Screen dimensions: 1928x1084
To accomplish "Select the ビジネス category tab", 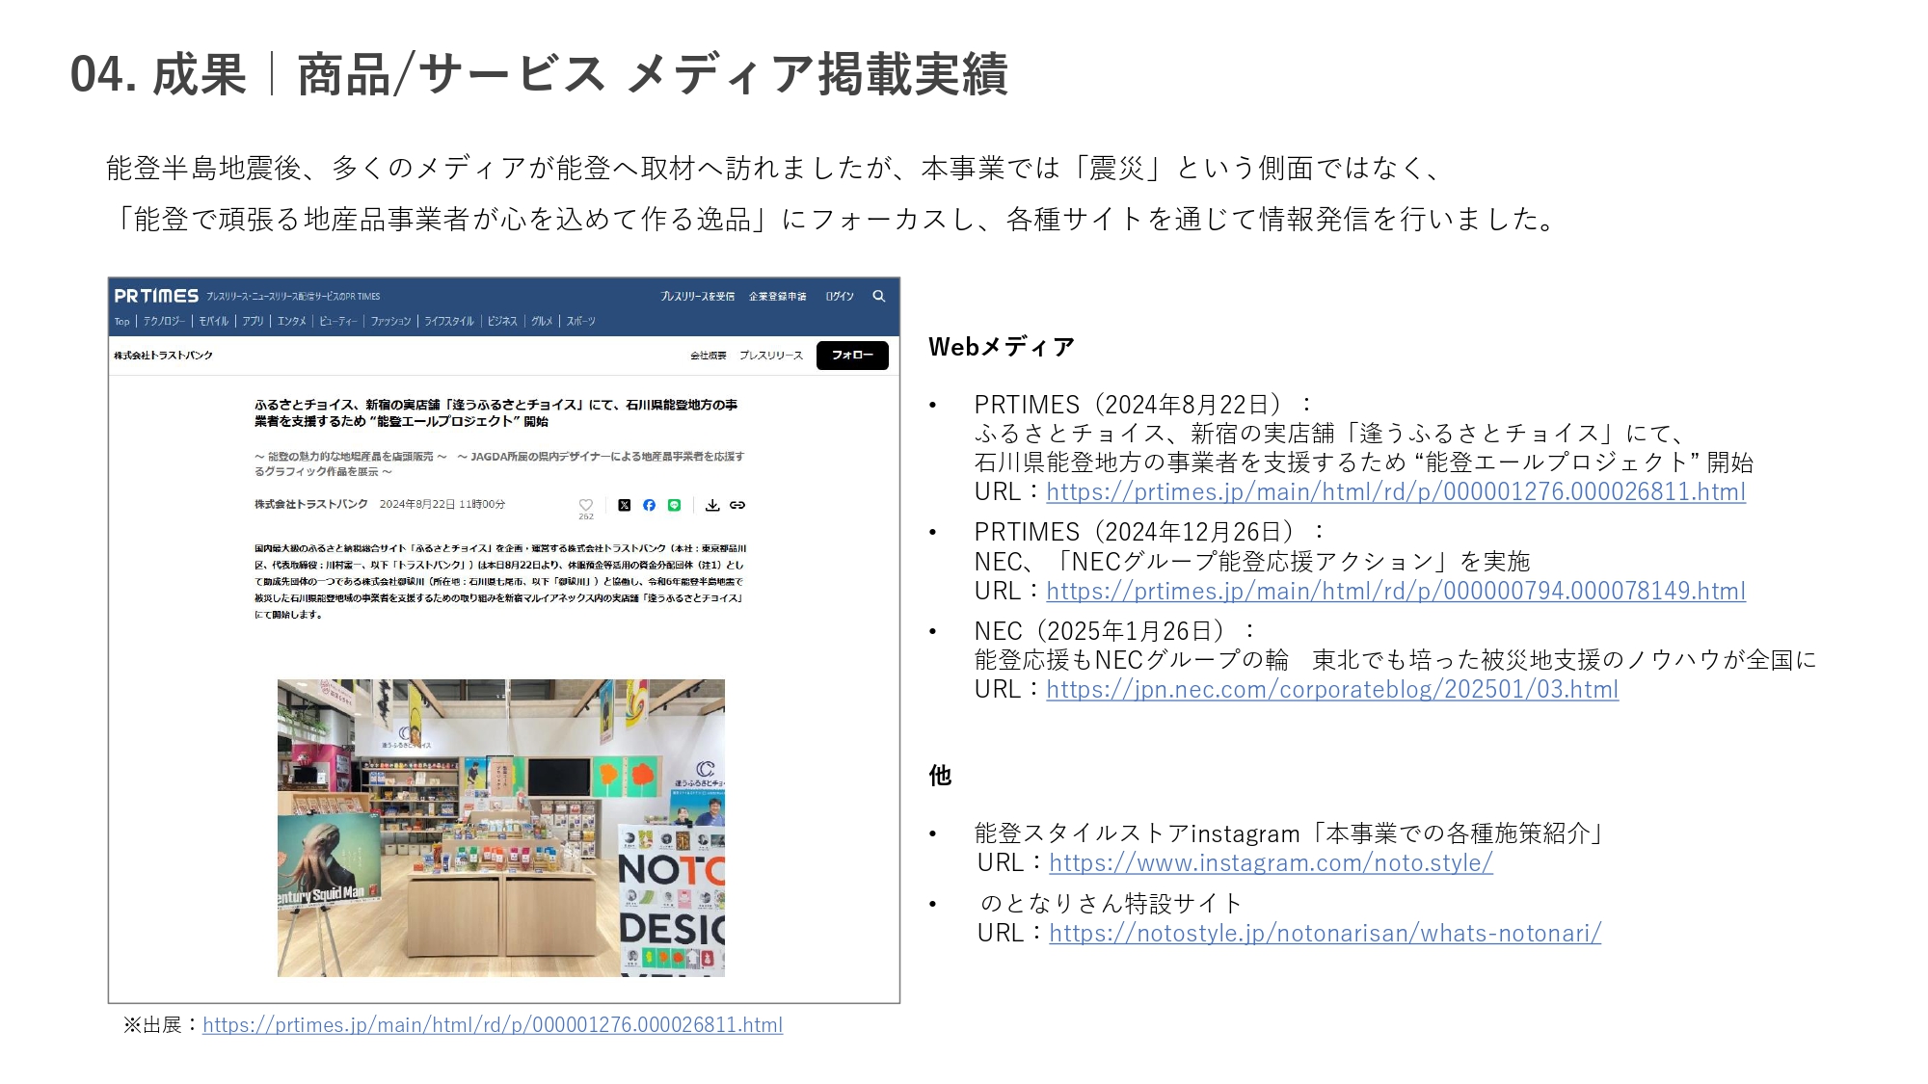I will pos(502,321).
